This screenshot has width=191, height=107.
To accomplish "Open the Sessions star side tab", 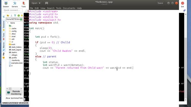I will click(x=4, y=26).
